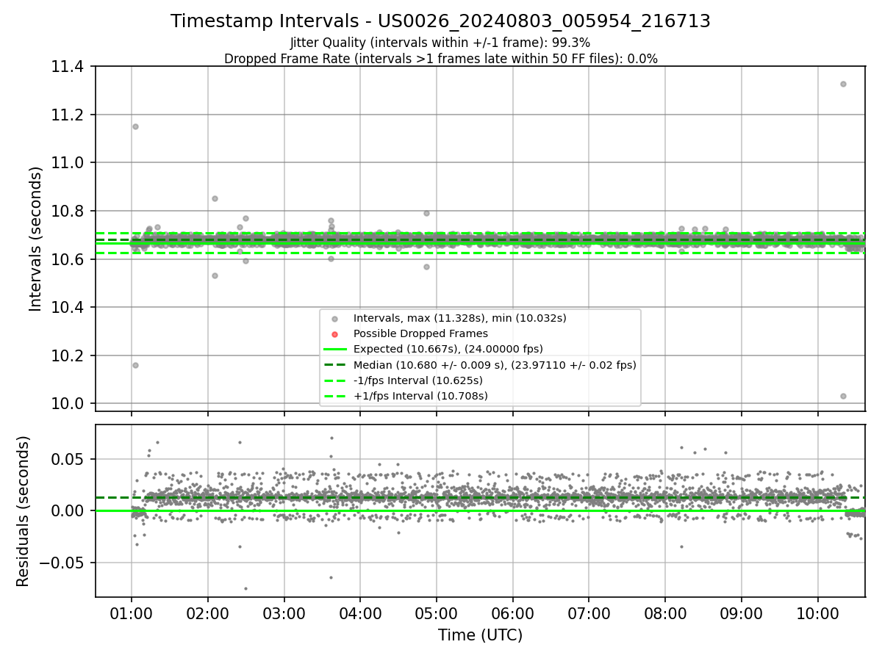This screenshot has height=661, width=882.
Task: Click the time tick label '08:00'
Action: coord(665,613)
